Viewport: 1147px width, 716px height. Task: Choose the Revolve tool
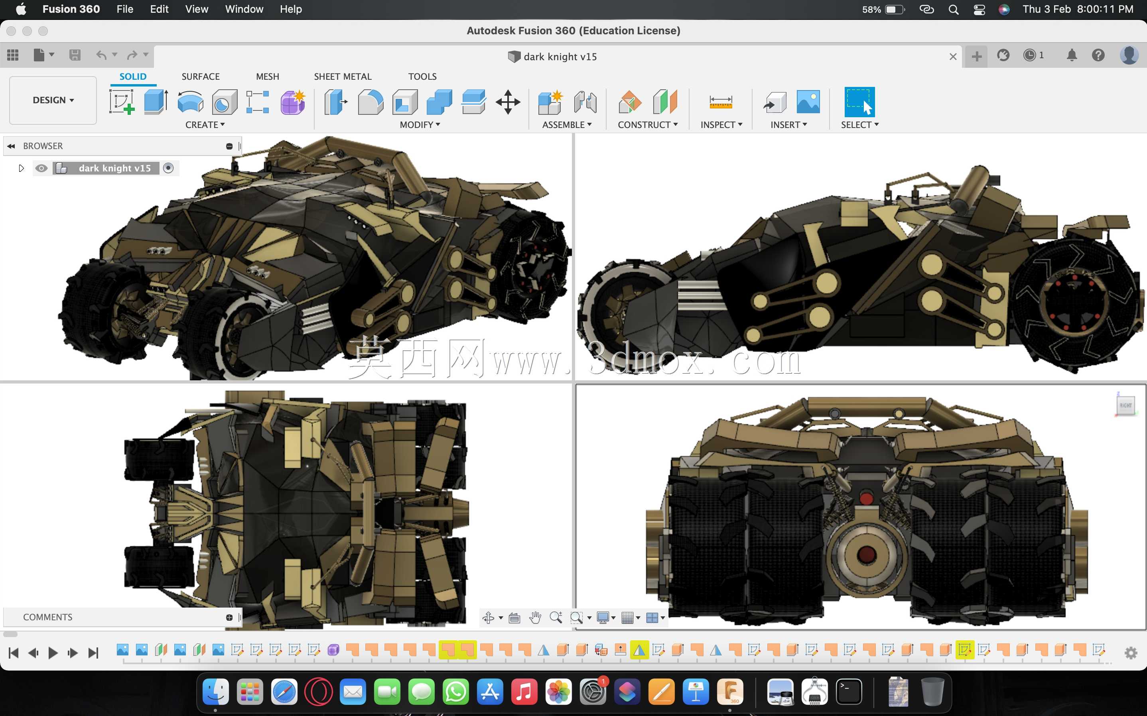[x=190, y=102]
